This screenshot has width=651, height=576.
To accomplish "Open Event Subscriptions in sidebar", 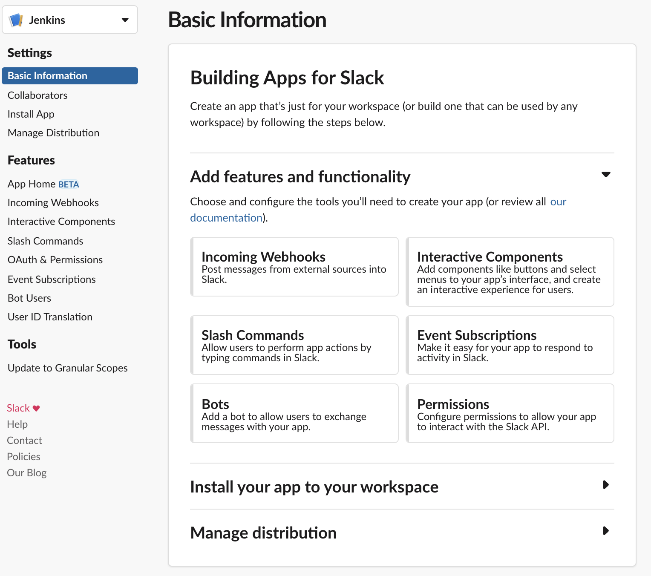I will pyautogui.click(x=52, y=279).
